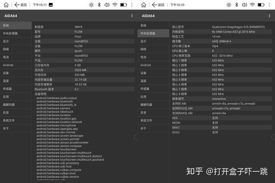Go back using 返回 arrow in left screen
The image size is (275, 183).
[21, 5]
